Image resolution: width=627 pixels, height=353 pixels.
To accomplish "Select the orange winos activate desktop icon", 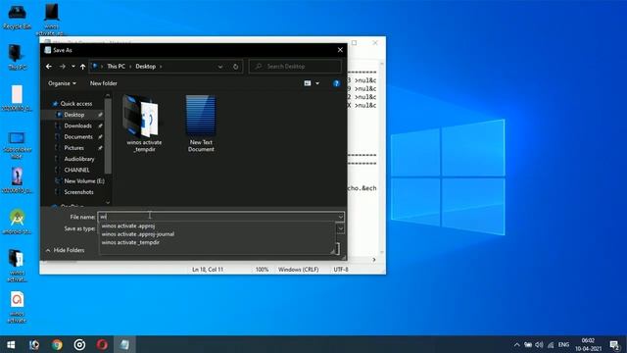I will tap(17, 307).
